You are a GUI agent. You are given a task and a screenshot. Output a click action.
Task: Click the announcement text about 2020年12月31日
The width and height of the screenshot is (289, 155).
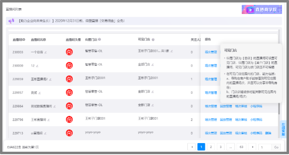[x=72, y=21]
